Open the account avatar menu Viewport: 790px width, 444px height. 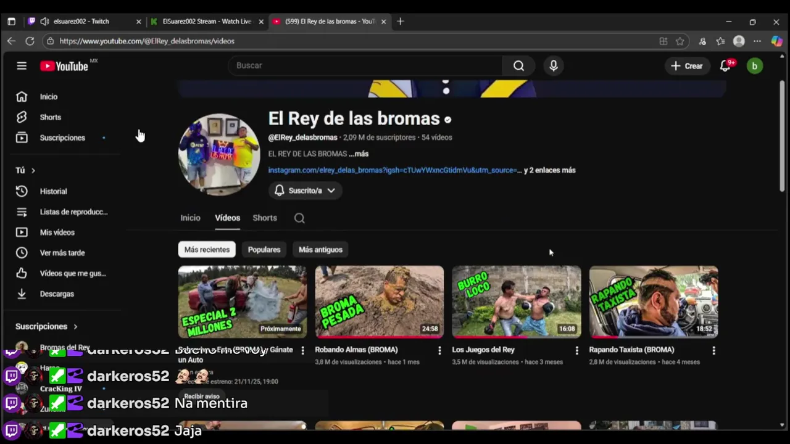click(x=754, y=66)
